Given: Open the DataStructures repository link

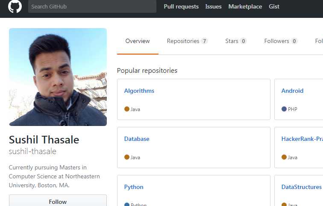Looking at the screenshot, I should 301,187.
